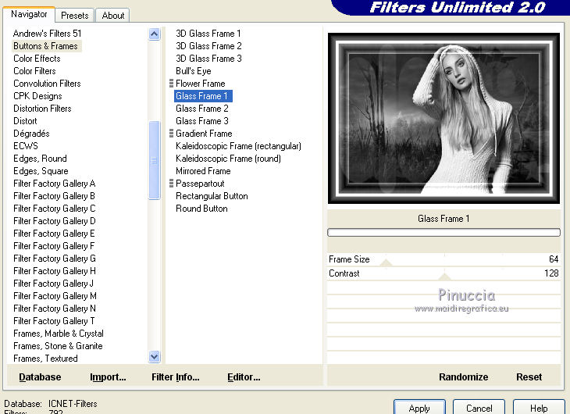Image resolution: width=570 pixels, height=414 pixels.
Task: Choose Glass Frame 3 filter
Action: pyautogui.click(x=202, y=121)
